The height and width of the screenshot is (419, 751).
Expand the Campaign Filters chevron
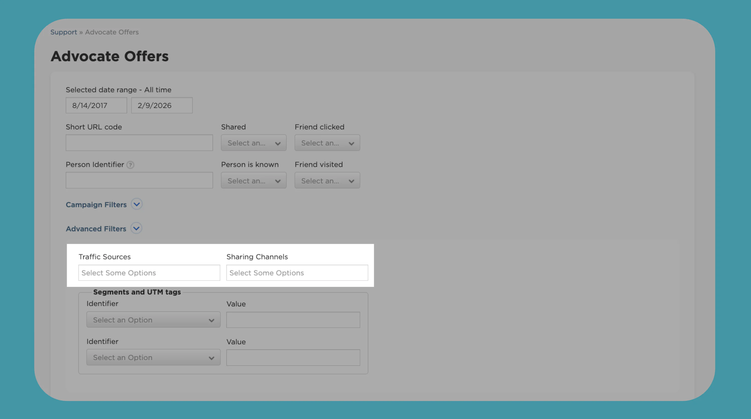click(137, 204)
